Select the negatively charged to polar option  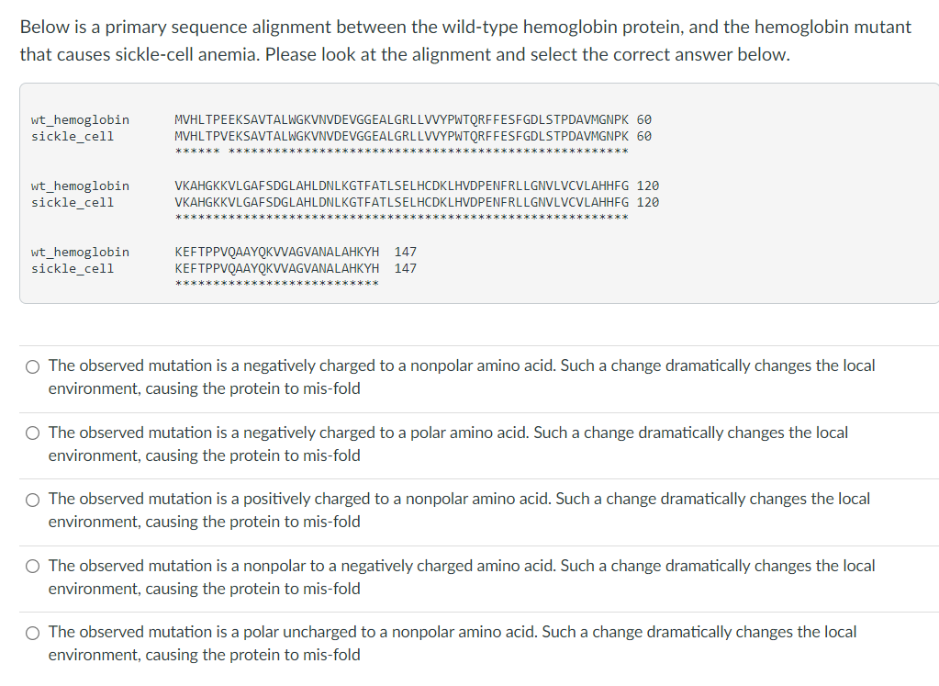32,433
